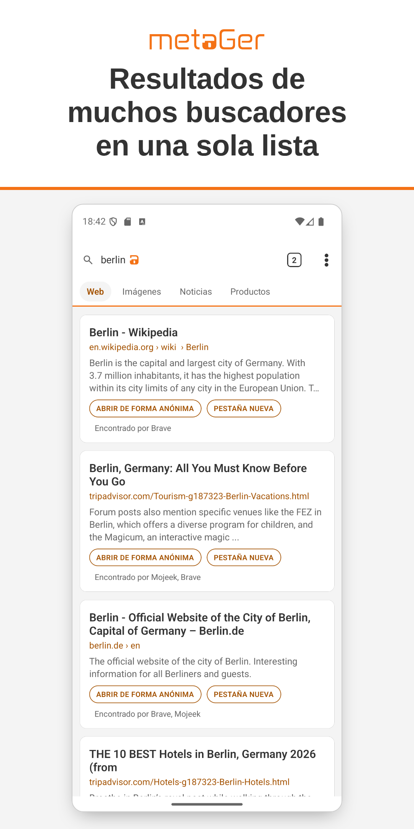The image size is (414, 829).
Task: Tap the battery status icon
Action: coord(321,221)
